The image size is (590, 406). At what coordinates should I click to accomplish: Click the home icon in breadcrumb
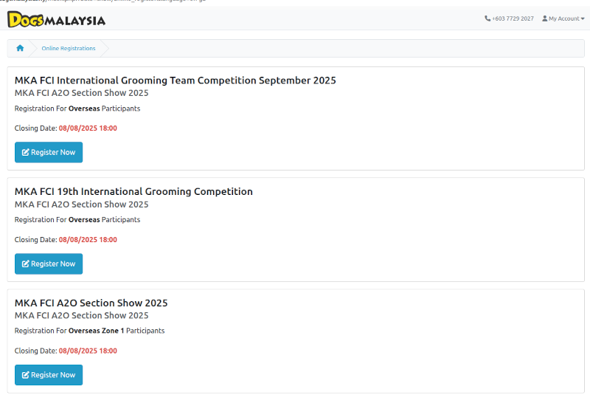click(x=20, y=48)
